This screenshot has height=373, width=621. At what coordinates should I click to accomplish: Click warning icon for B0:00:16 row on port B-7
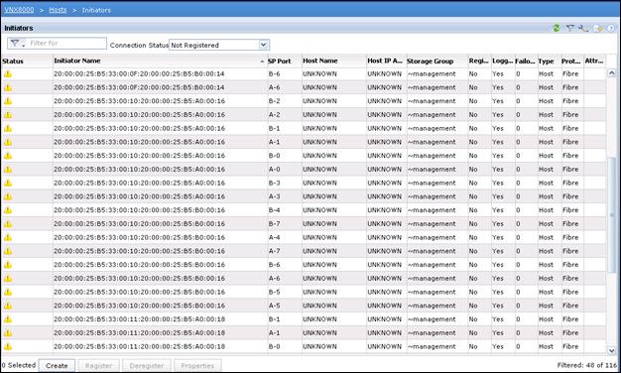point(8,224)
